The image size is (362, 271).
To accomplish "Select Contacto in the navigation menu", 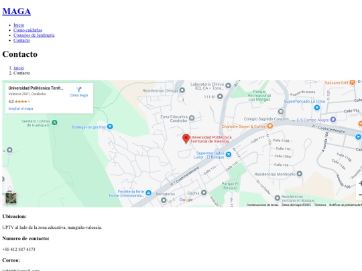I will [x=21, y=40].
